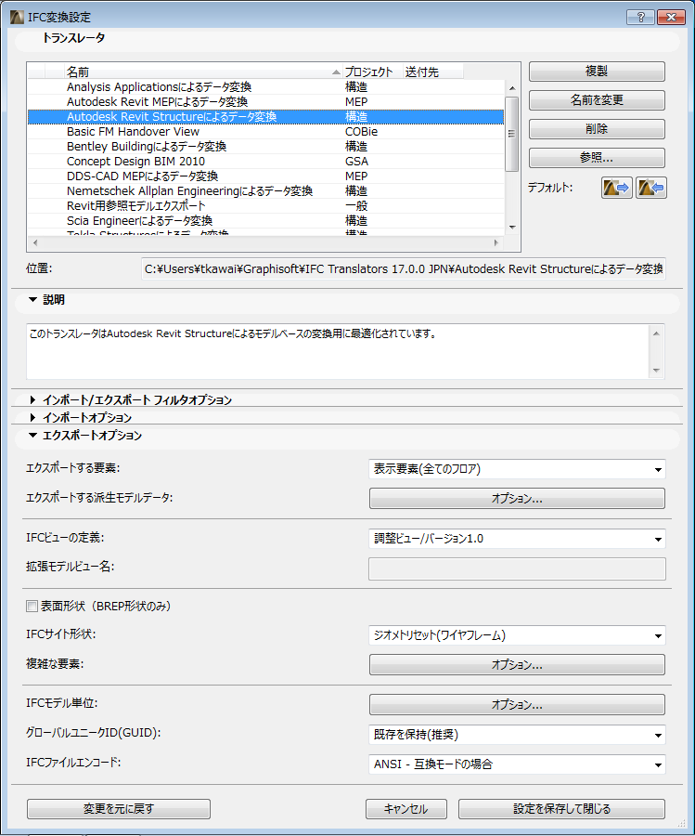Click GSA cell in Concept Design row
695x836 pixels.
click(x=356, y=162)
